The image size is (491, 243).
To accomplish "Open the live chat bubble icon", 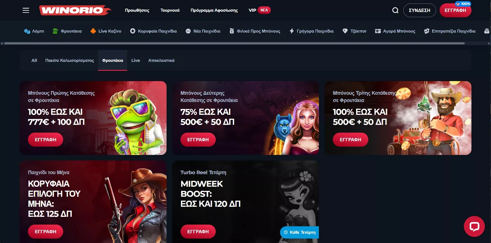I will click(474, 226).
